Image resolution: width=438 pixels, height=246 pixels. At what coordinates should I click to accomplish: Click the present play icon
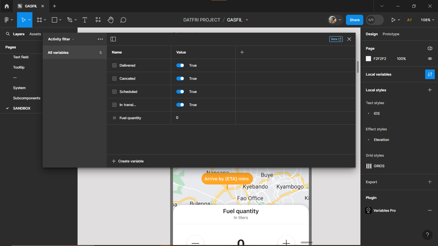[393, 20]
